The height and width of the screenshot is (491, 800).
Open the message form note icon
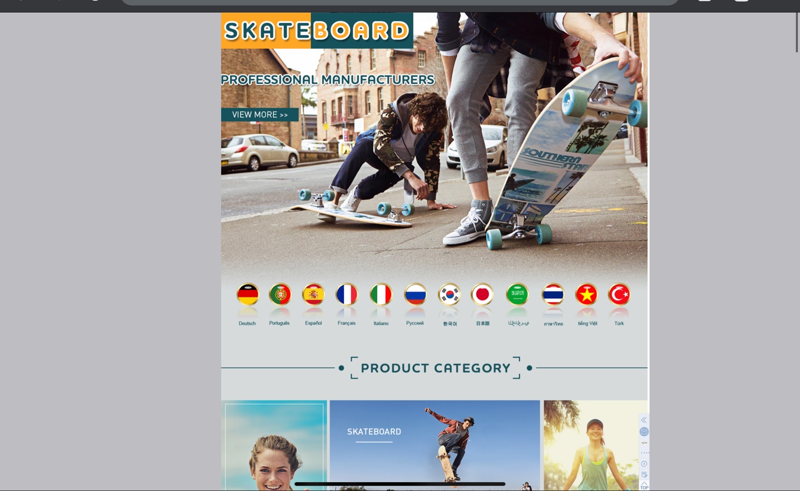[x=644, y=475]
